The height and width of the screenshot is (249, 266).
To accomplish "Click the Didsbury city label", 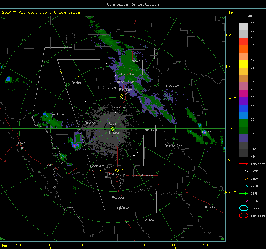I will [x=111, y=133].
